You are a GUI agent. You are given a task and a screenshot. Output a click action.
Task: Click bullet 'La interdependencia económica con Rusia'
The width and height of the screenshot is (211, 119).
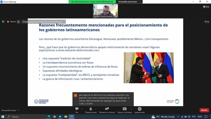[x=68, y=62]
